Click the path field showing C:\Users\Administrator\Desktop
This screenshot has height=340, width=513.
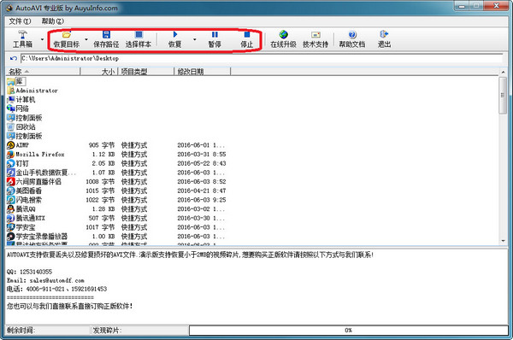(262, 59)
